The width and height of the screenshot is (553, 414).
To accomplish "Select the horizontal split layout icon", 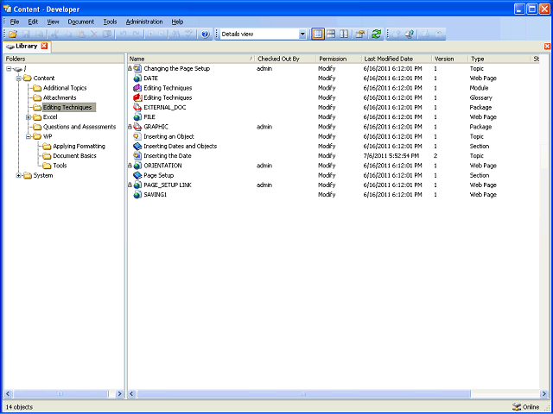I will click(331, 34).
